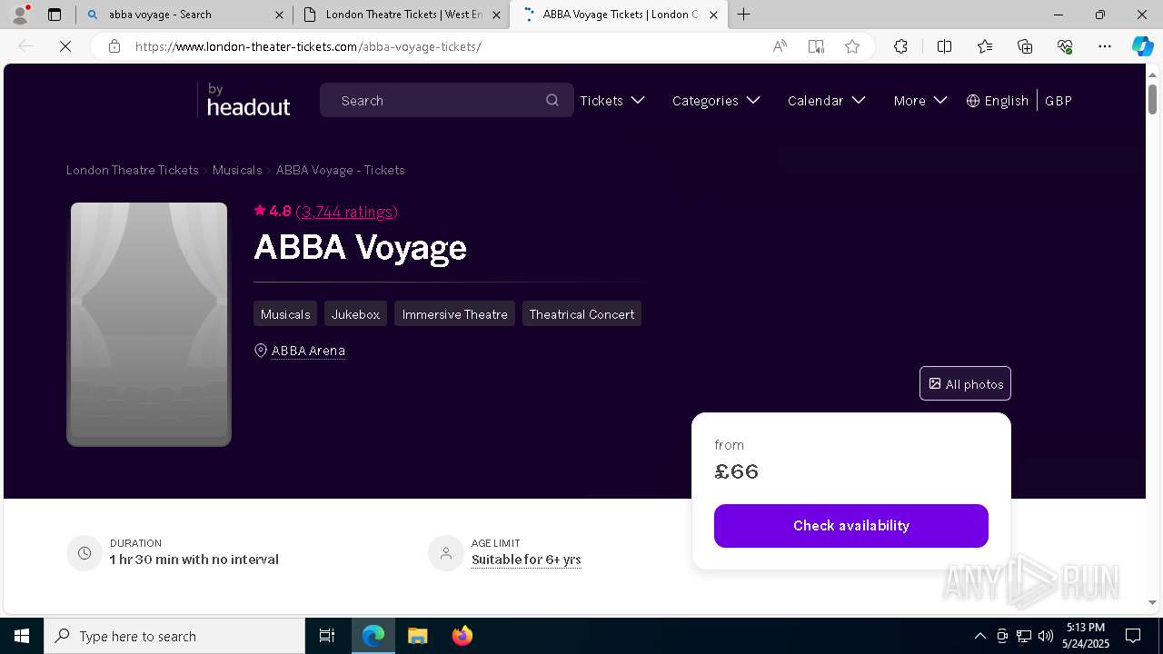Image resolution: width=1163 pixels, height=654 pixels.
Task: Switch to London Theatre Tickets tab
Action: pos(403,15)
